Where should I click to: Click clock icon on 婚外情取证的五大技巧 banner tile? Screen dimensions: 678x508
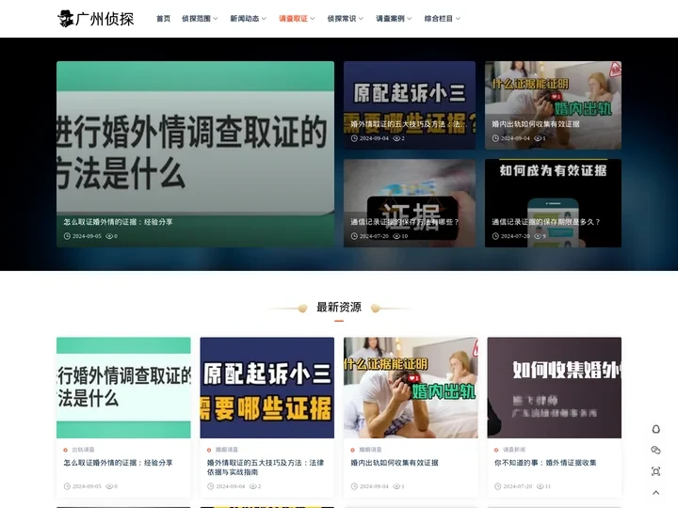354,138
